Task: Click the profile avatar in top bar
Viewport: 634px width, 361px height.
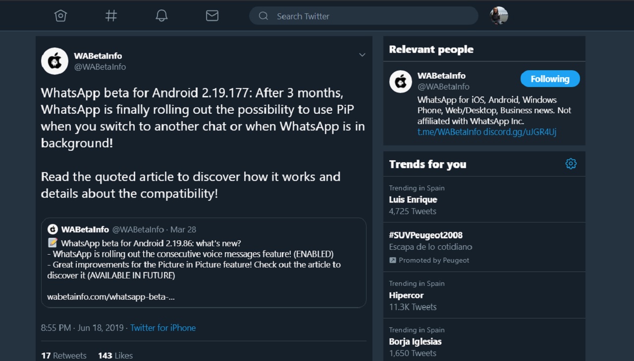Action: click(x=499, y=16)
